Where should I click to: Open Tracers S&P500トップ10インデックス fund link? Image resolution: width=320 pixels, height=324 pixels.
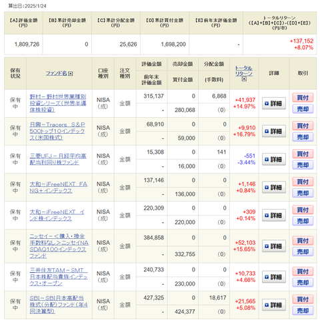click(57, 131)
